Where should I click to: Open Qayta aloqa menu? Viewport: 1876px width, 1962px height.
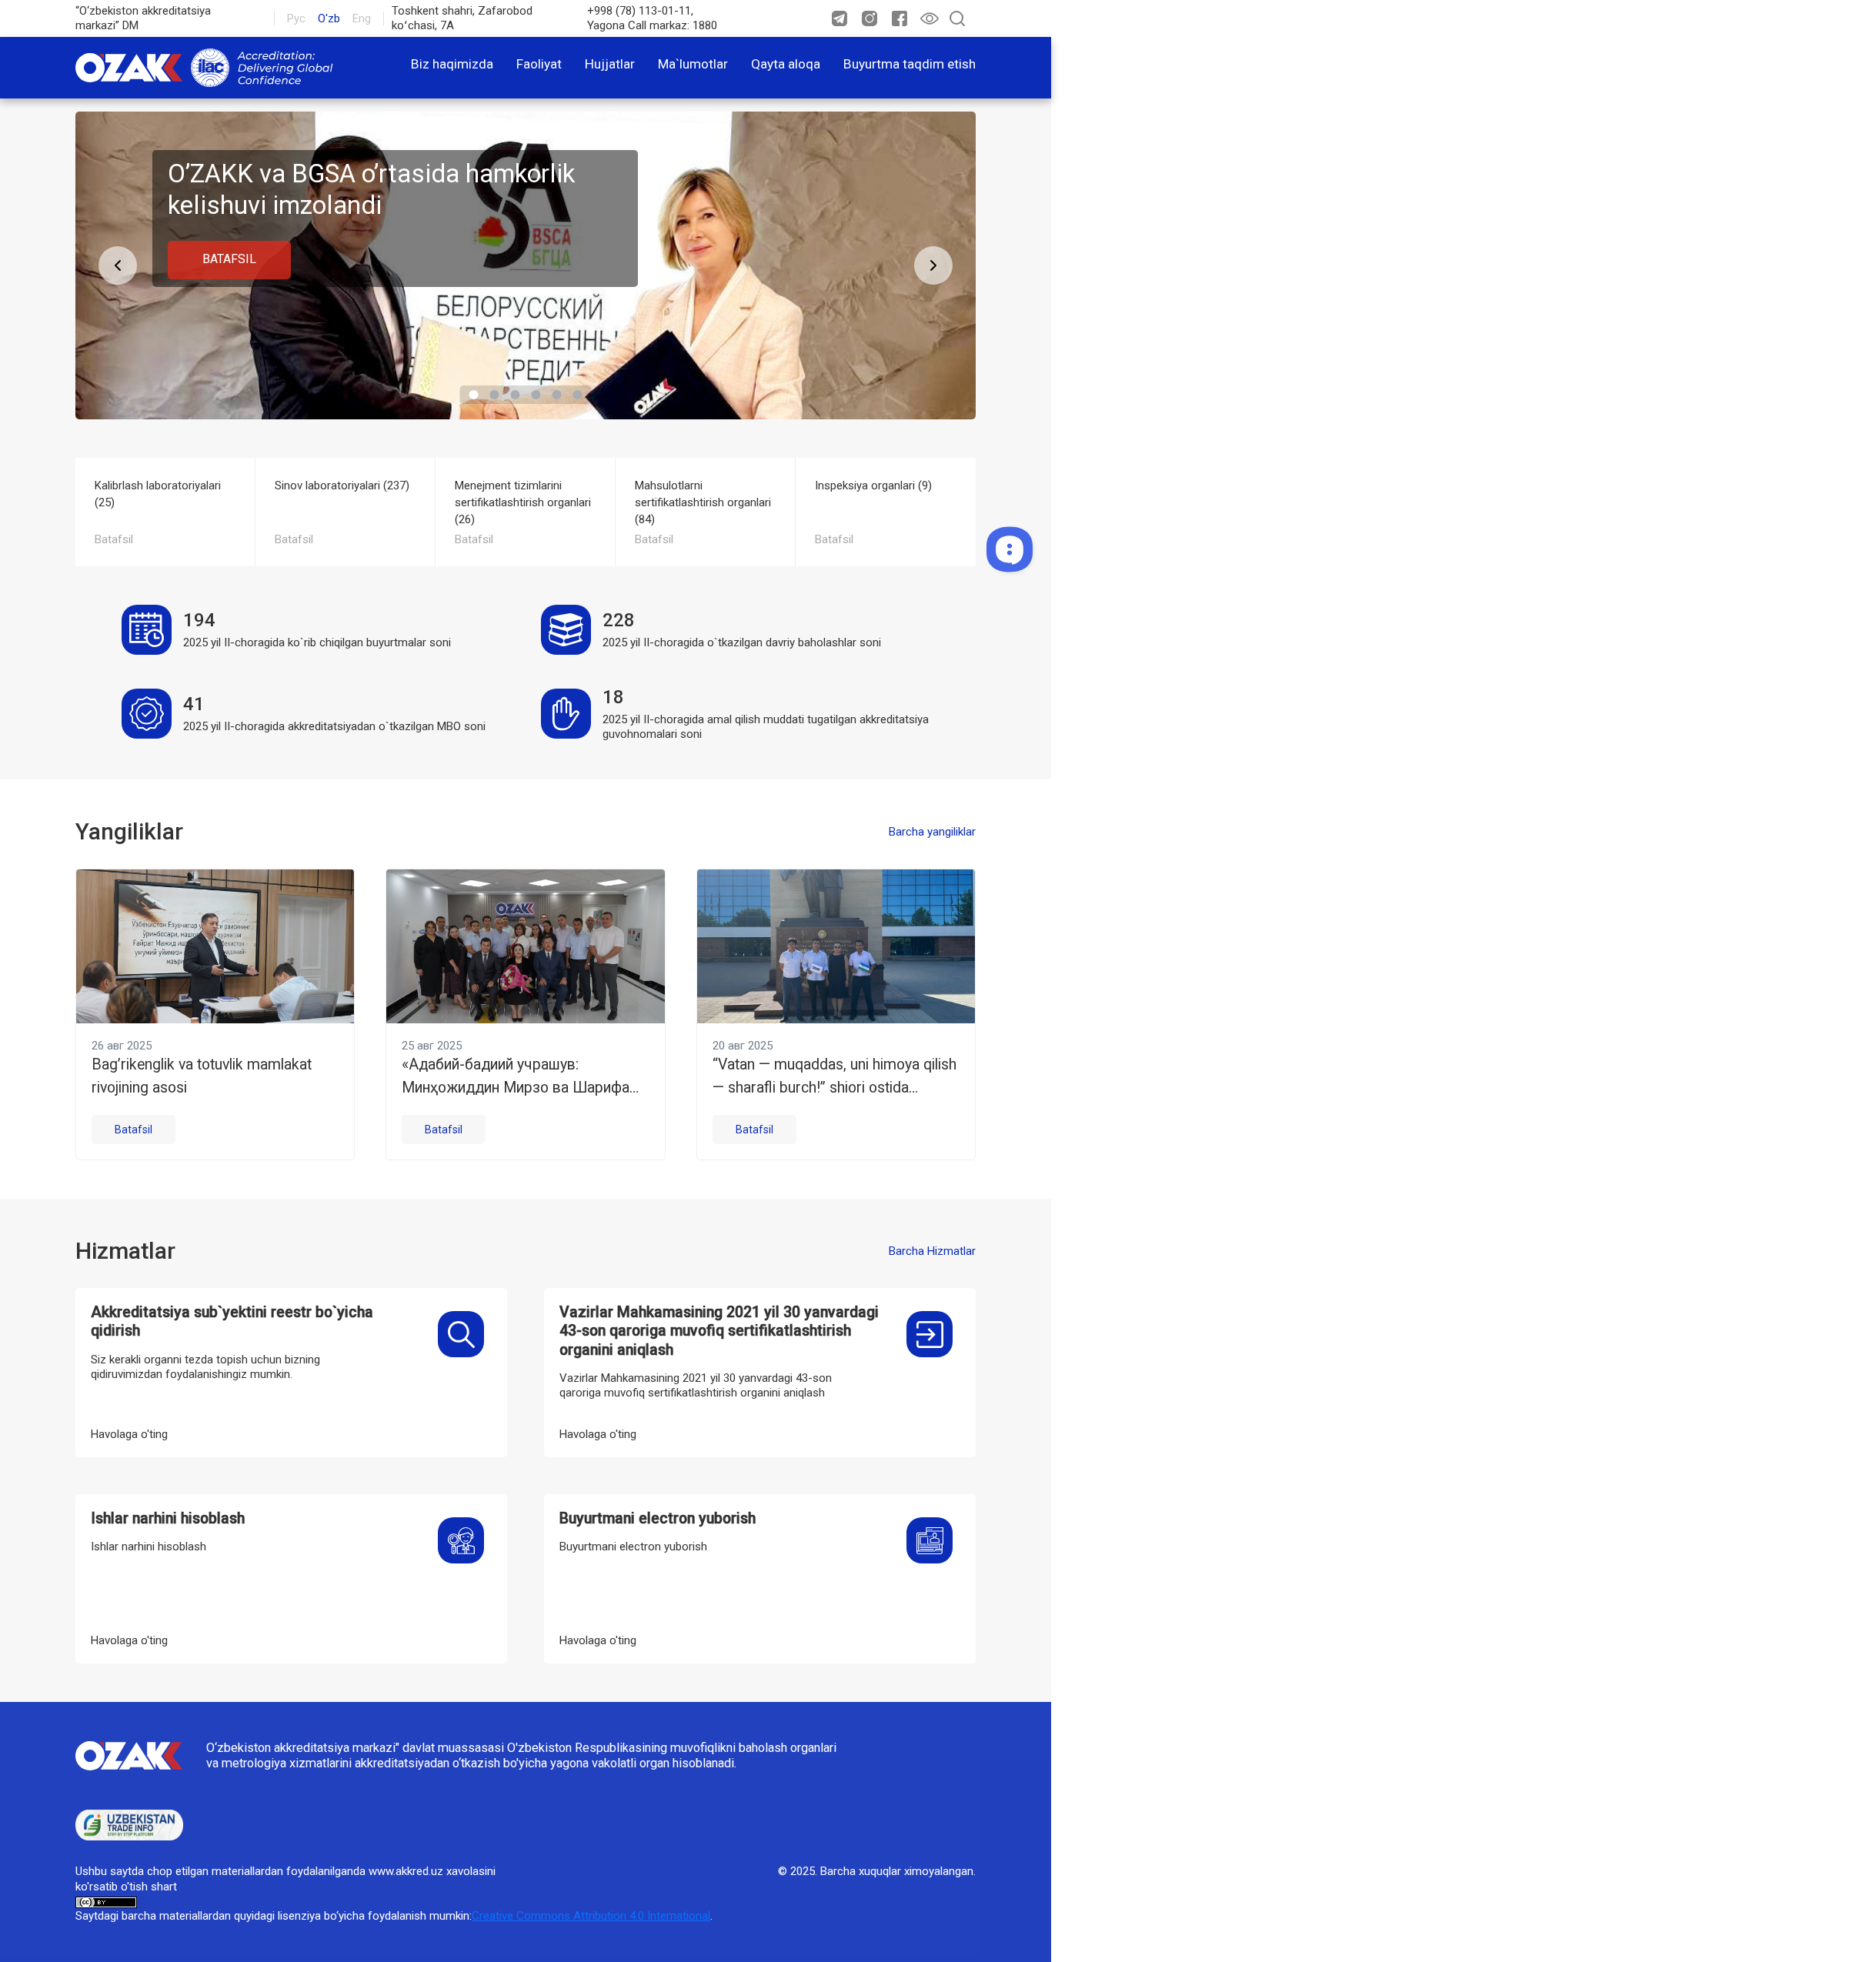[x=785, y=64]
